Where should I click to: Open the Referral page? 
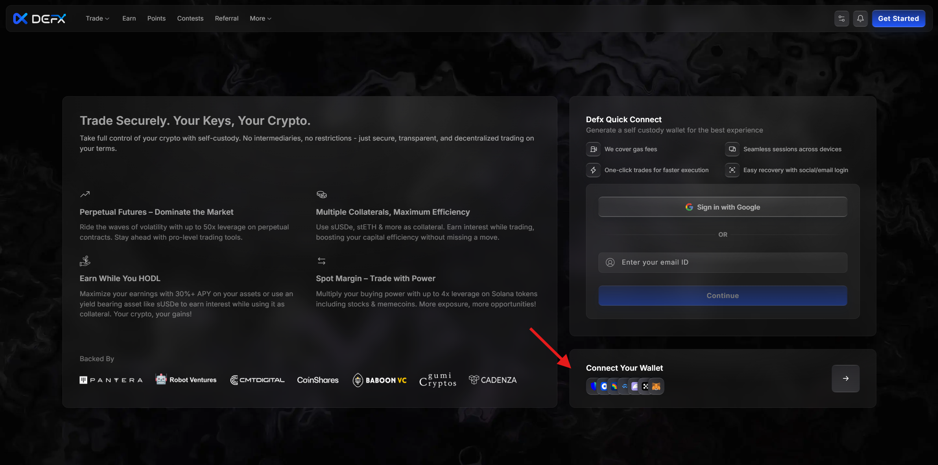pos(227,18)
